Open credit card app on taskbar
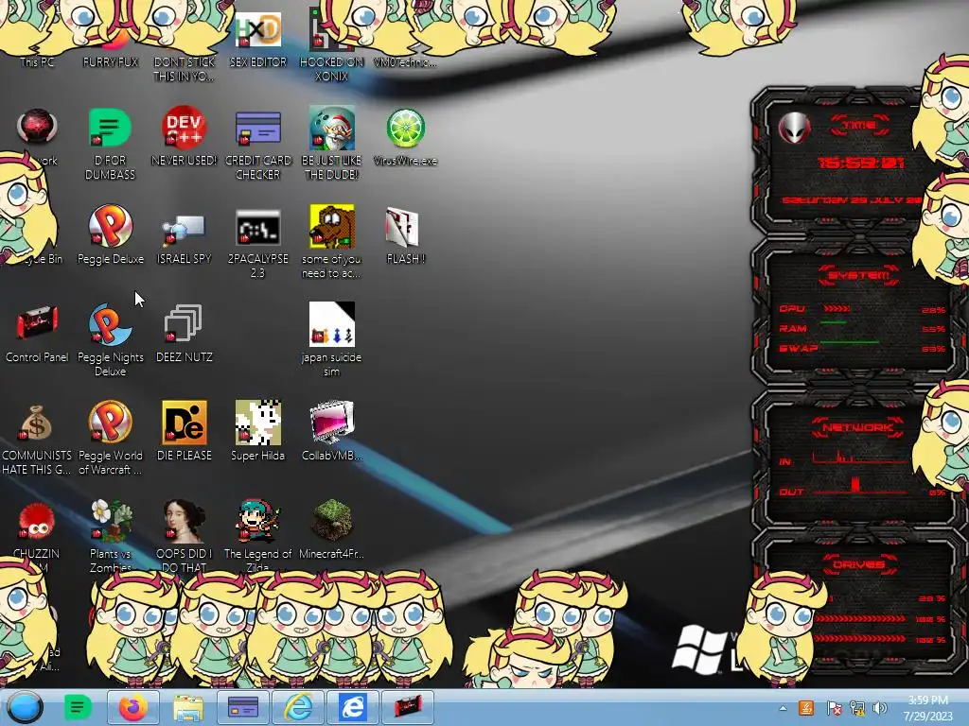 243,707
